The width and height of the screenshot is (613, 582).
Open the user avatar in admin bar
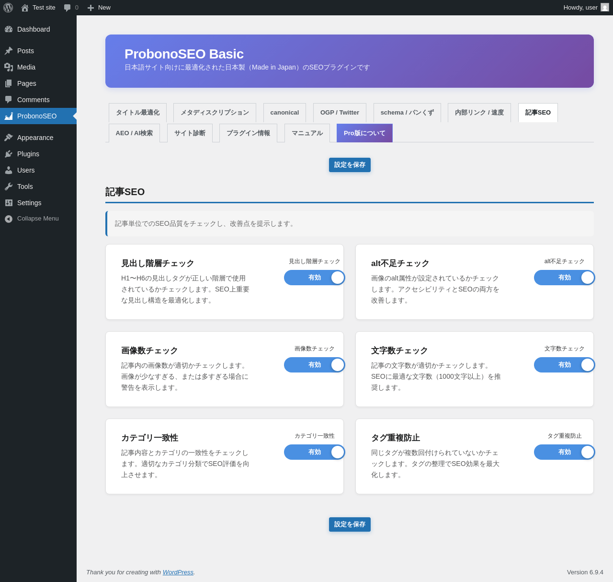605,8
